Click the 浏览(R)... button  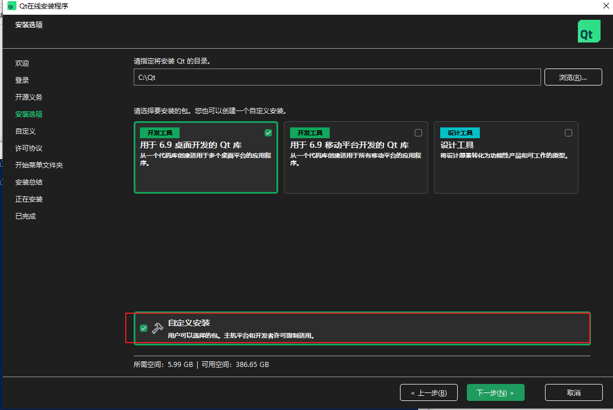pos(573,77)
